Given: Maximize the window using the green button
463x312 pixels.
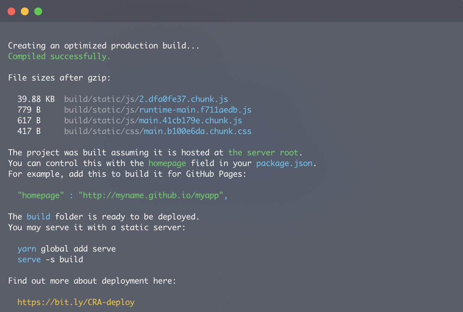Looking at the screenshot, I should click(38, 12).
